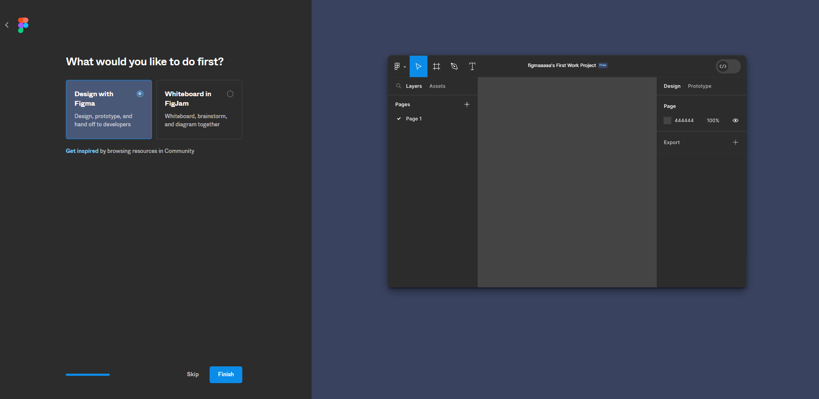Image resolution: width=819 pixels, height=399 pixels.
Task: Toggle Dev Mode code switch
Action: tap(728, 66)
